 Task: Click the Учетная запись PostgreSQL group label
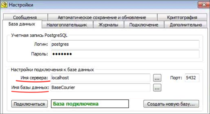click(39, 36)
